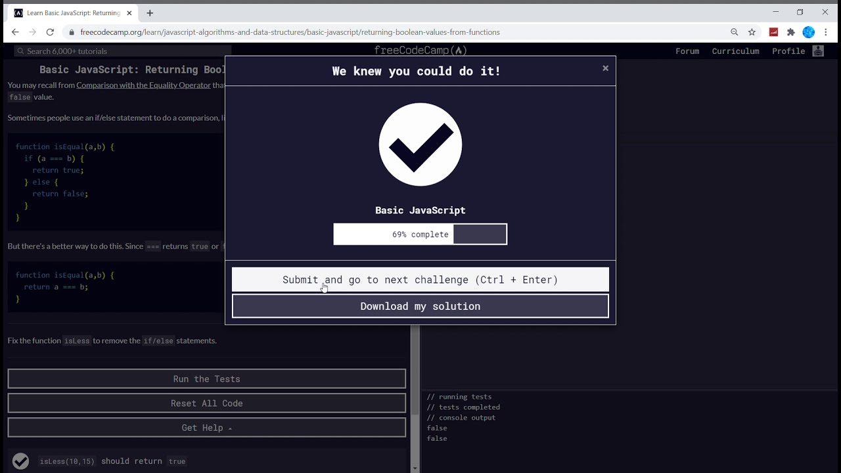Click the site lock icon in address bar
This screenshot has height=473, width=841.
click(x=72, y=32)
